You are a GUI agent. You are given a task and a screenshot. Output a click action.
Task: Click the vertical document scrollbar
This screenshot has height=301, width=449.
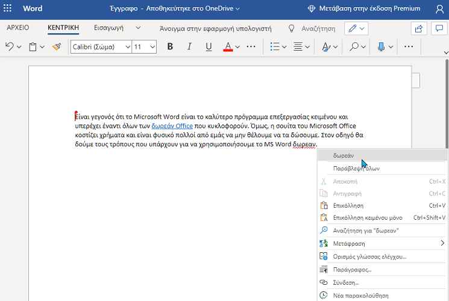coord(447,104)
